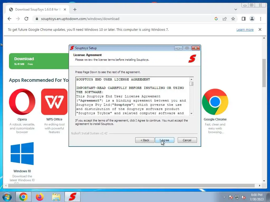Open the Chrome profile avatar
270x202 pixels.
tap(252, 19)
